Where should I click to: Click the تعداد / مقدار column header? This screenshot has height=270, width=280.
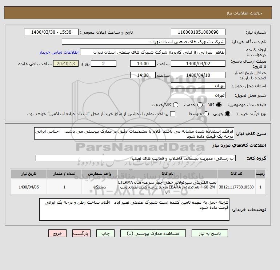(x=64, y=174)
